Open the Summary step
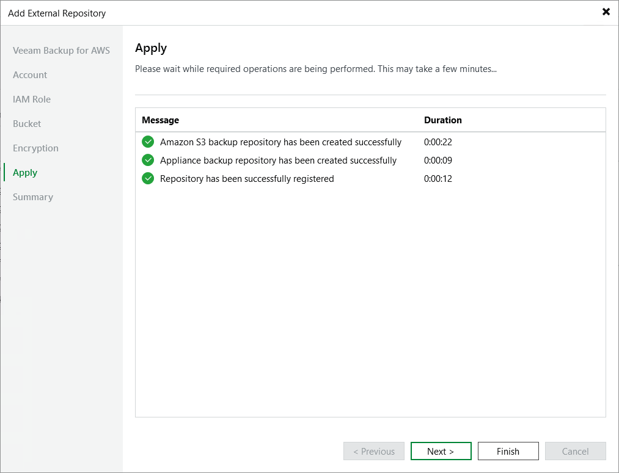This screenshot has height=473, width=619. click(x=33, y=197)
